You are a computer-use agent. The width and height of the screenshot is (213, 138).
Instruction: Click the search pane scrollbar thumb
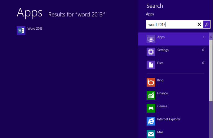(211, 71)
